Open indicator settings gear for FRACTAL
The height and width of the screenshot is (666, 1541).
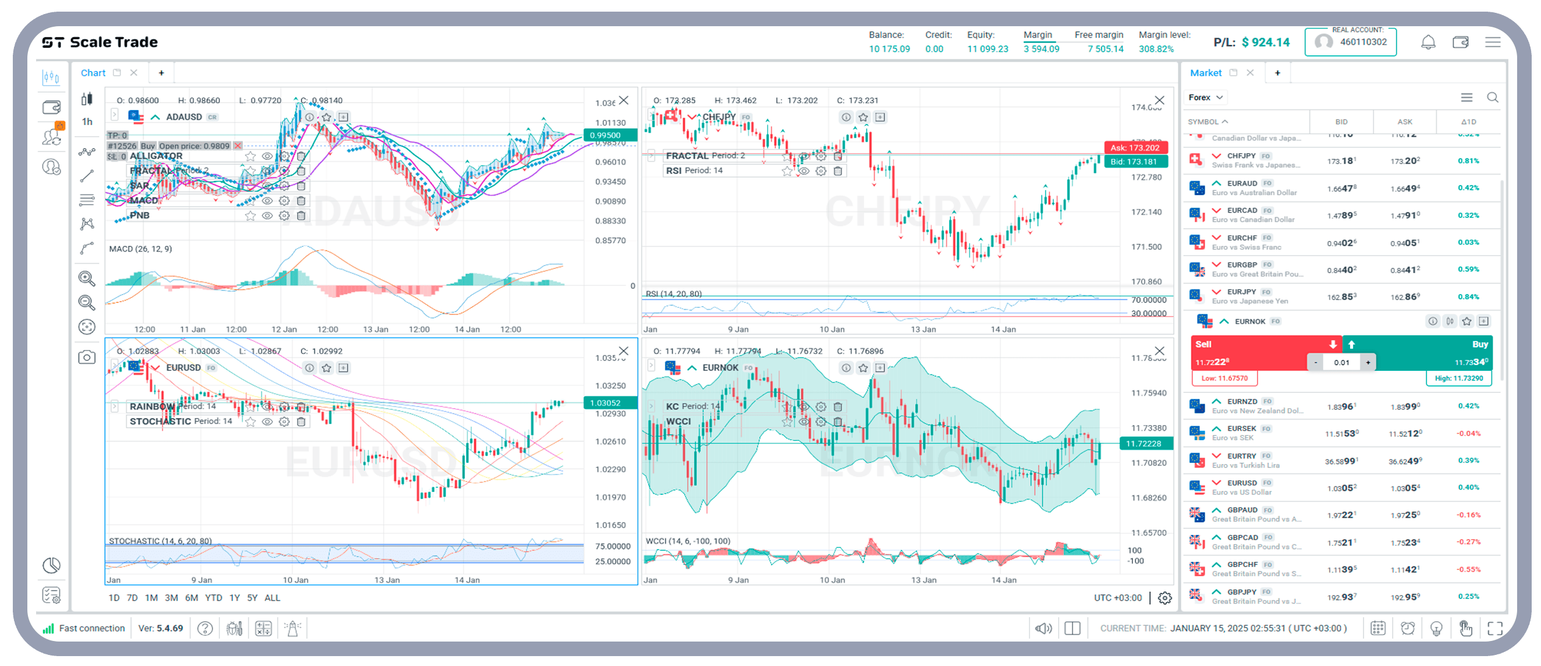[284, 171]
